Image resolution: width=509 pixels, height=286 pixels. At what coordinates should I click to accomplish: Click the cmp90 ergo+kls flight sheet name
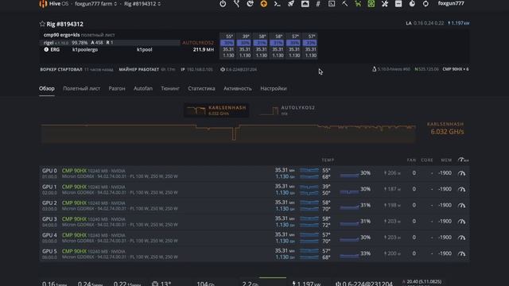pos(62,35)
